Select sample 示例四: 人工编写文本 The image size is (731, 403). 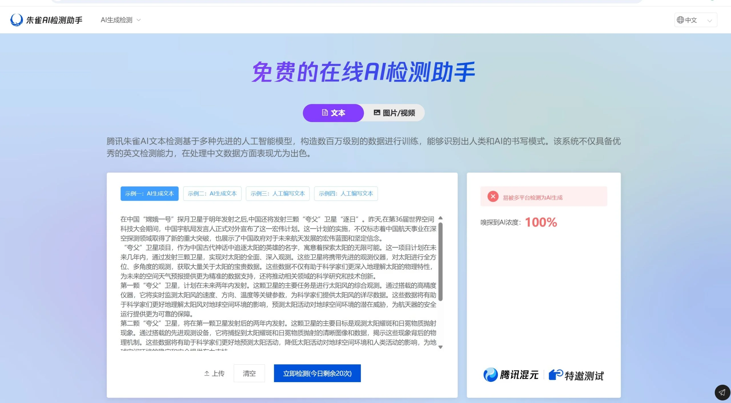coord(346,193)
